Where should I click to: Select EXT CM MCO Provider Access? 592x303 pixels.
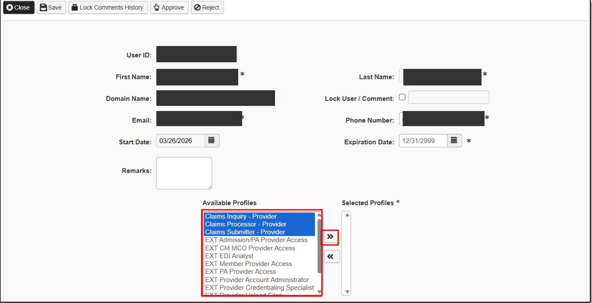tap(259, 248)
